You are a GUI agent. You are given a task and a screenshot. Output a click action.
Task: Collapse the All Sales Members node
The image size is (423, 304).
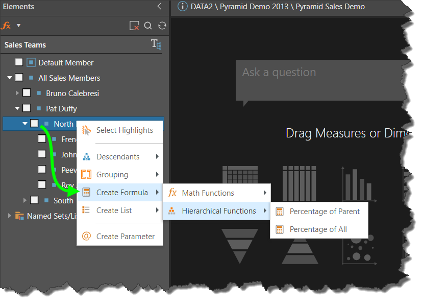point(9,78)
